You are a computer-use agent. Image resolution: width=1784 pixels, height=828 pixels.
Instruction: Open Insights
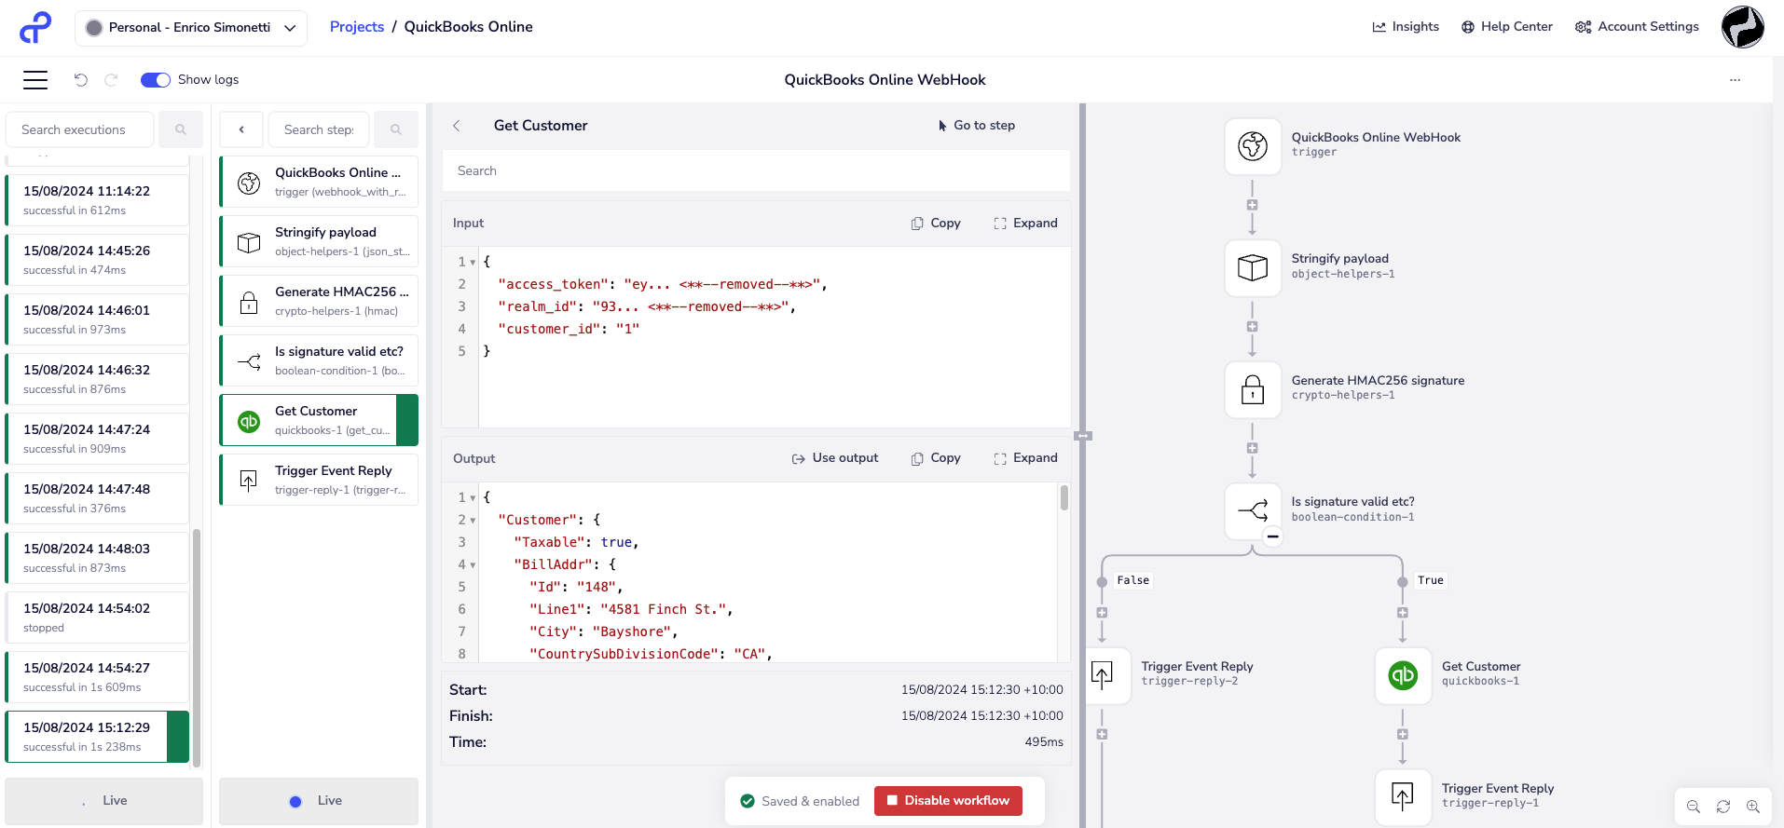pyautogui.click(x=1406, y=27)
